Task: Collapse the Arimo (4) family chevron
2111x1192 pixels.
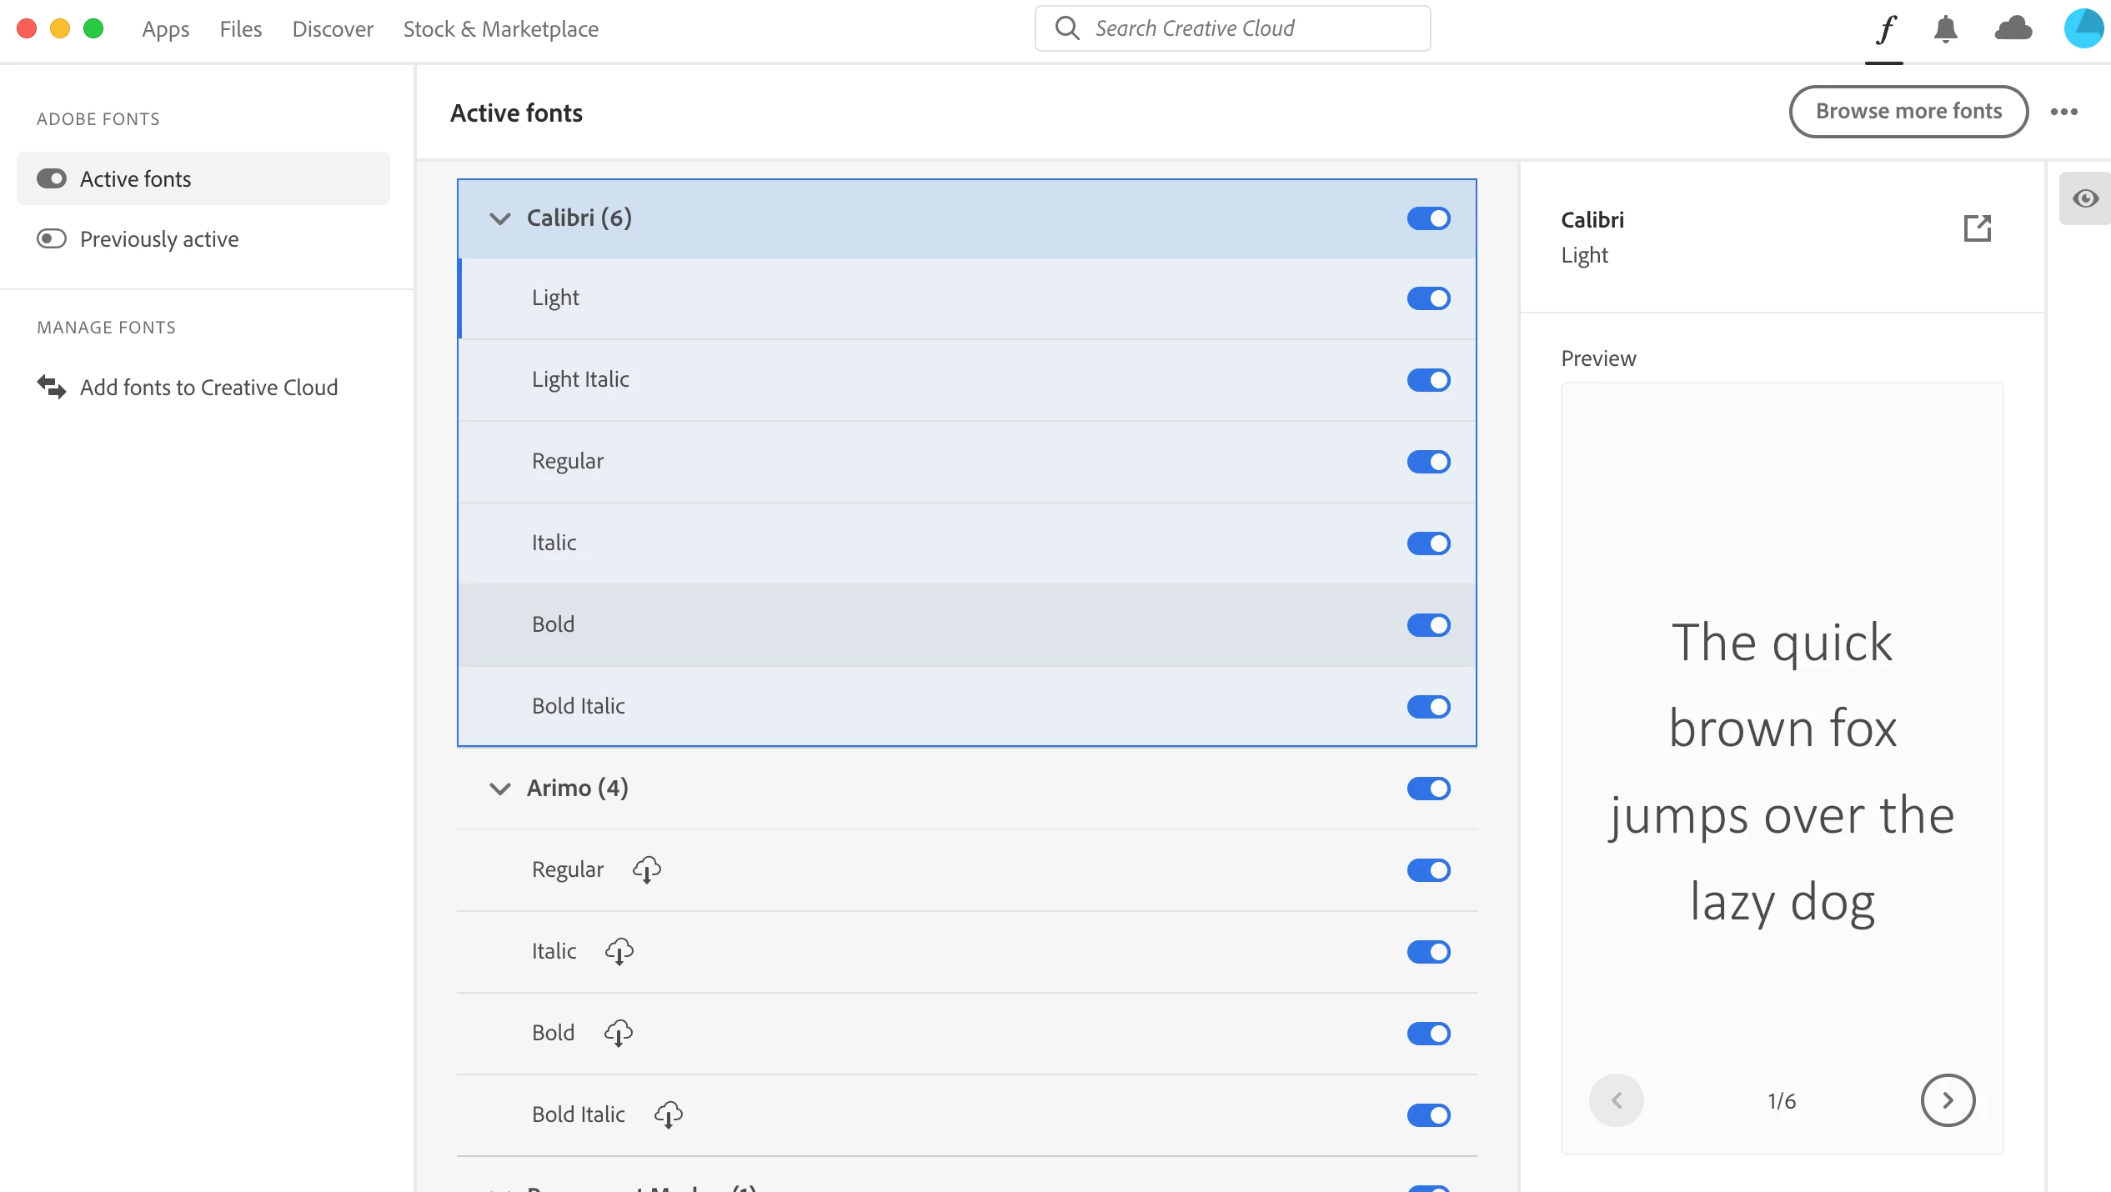Action: click(499, 789)
